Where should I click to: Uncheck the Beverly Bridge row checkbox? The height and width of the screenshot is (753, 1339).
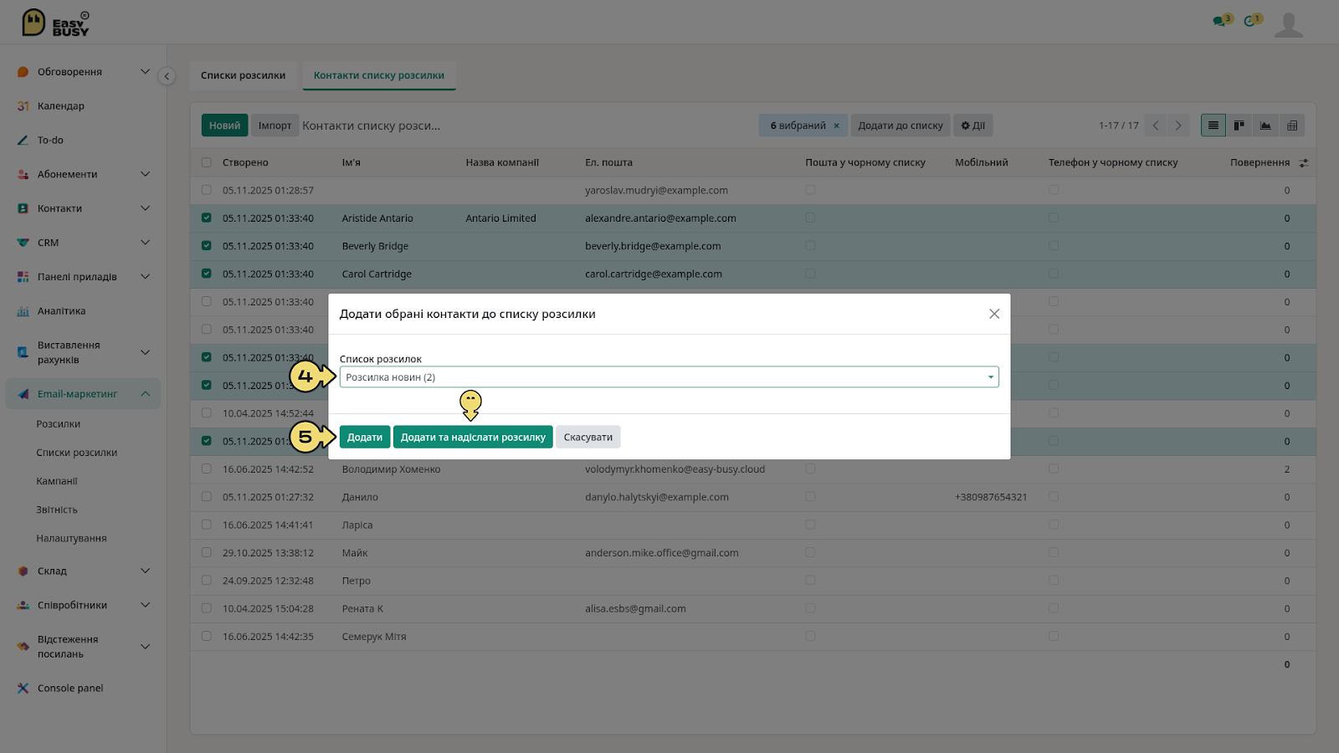[207, 246]
